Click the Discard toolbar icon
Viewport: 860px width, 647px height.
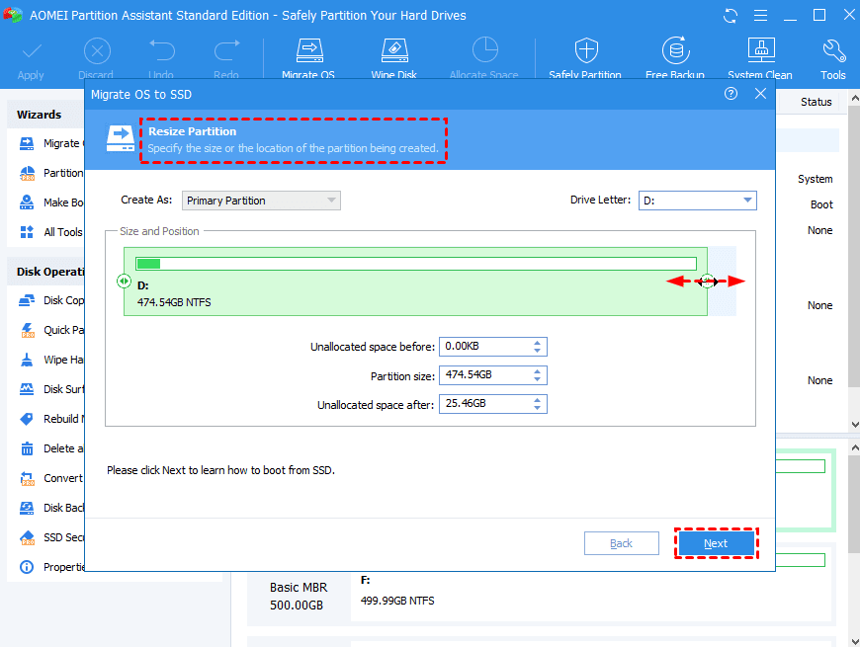[97, 51]
